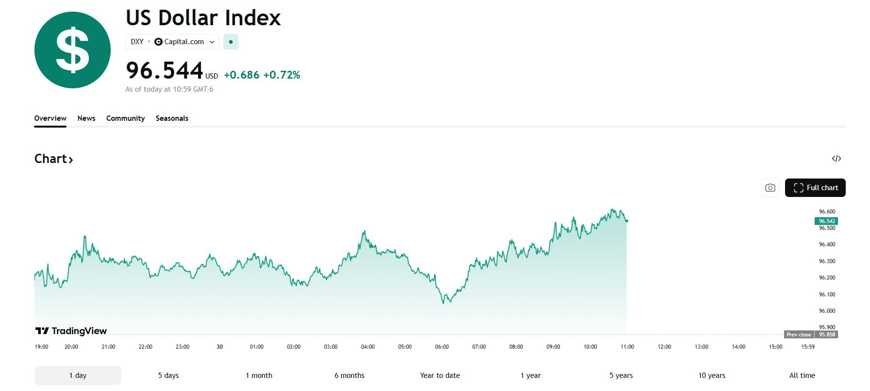Switch chart to 5 years range
This screenshot has height=391, width=870.
621,375
